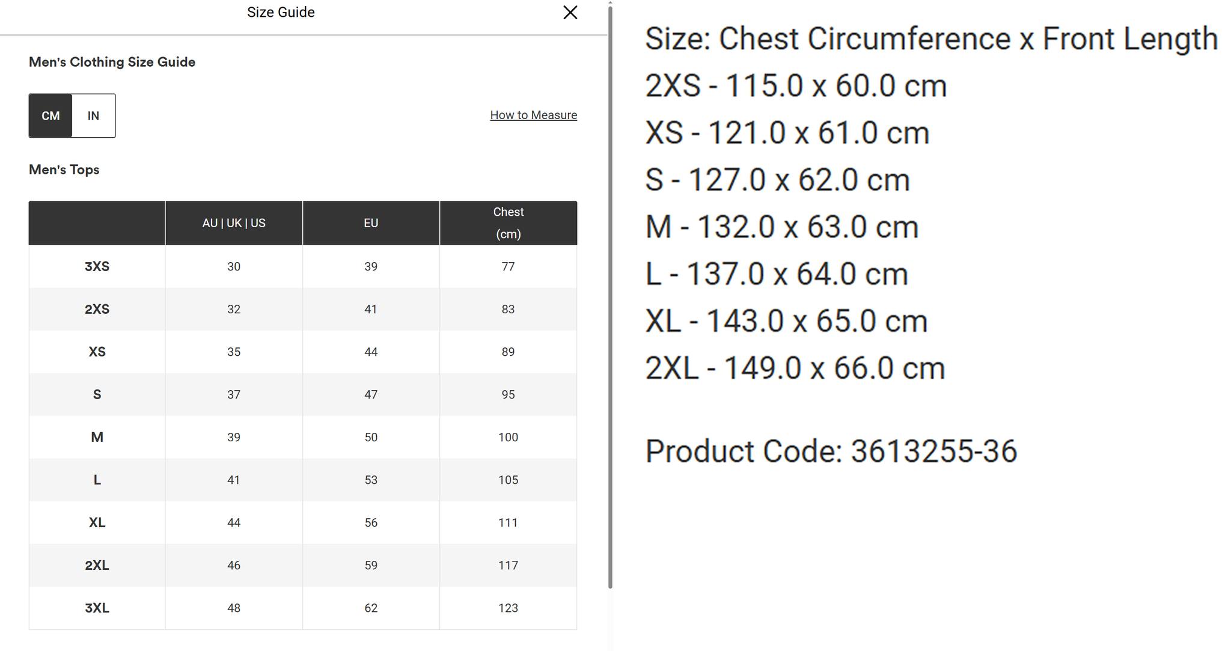Click the 2XL - 149.0 x 66.0 cm line
1231x651 pixels.
pos(795,368)
